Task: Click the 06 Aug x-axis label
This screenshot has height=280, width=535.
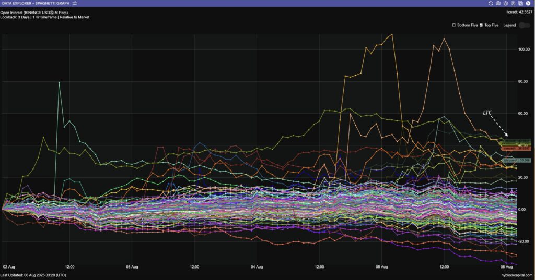Action: pos(507,267)
